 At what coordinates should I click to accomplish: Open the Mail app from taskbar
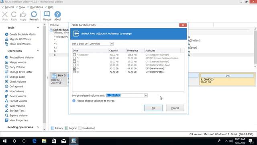pyautogui.click(x=64, y=141)
